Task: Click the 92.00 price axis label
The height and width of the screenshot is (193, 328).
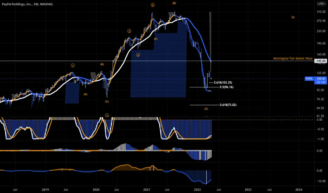Action: [320, 90]
